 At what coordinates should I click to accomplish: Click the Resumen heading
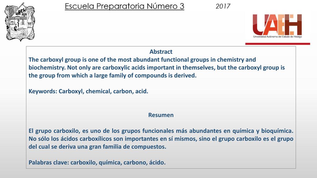tap(161, 115)
